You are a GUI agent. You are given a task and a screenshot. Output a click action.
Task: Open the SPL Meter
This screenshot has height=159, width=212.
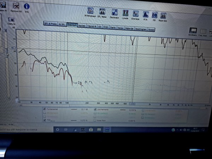[x=102, y=13]
